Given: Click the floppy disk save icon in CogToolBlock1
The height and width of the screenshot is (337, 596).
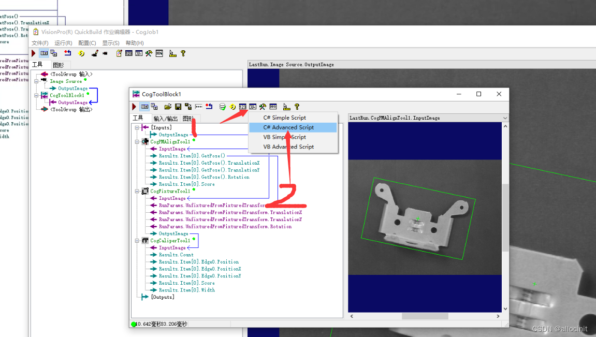Looking at the screenshot, I should point(178,107).
